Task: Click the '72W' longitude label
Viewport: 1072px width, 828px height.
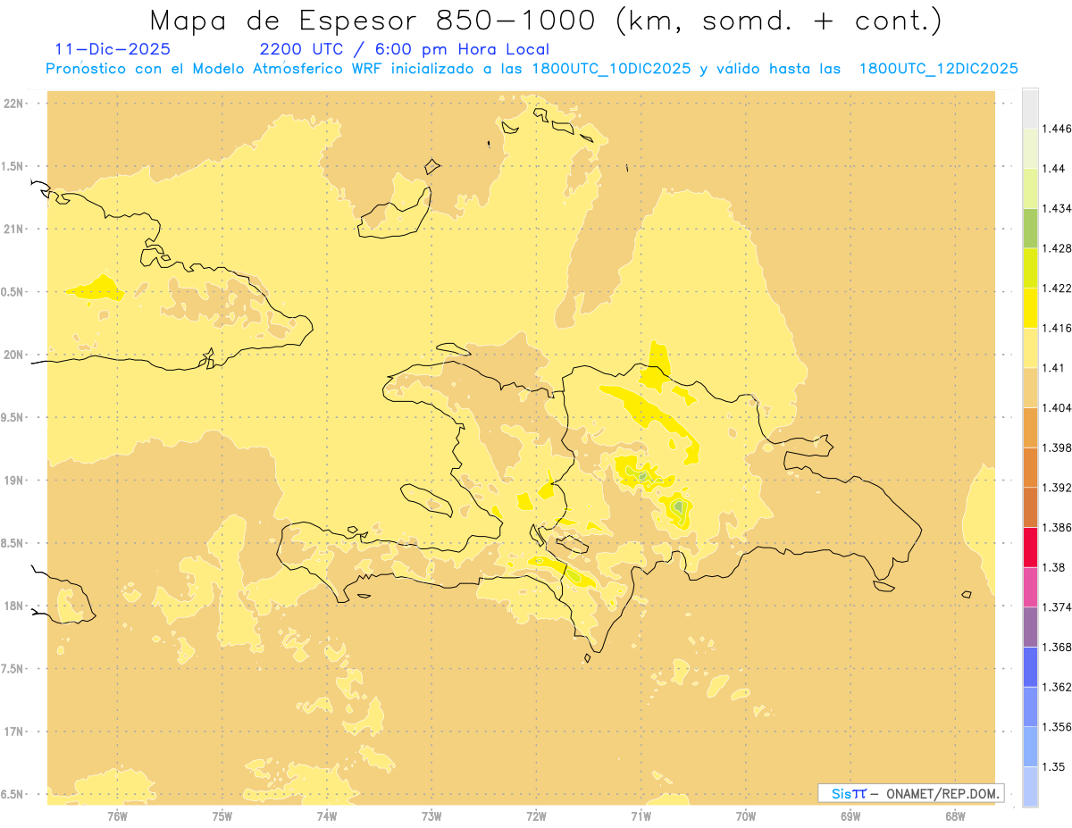Action: coord(536,815)
